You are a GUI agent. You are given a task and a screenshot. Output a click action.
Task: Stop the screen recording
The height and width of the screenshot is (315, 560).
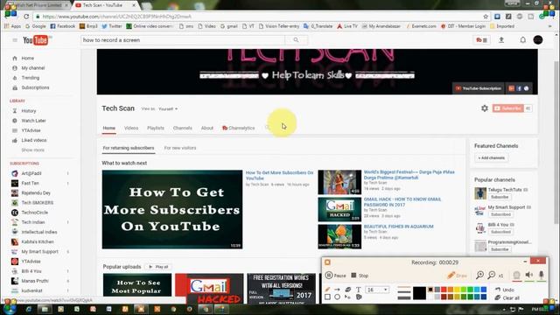pyautogui.click(x=360, y=276)
